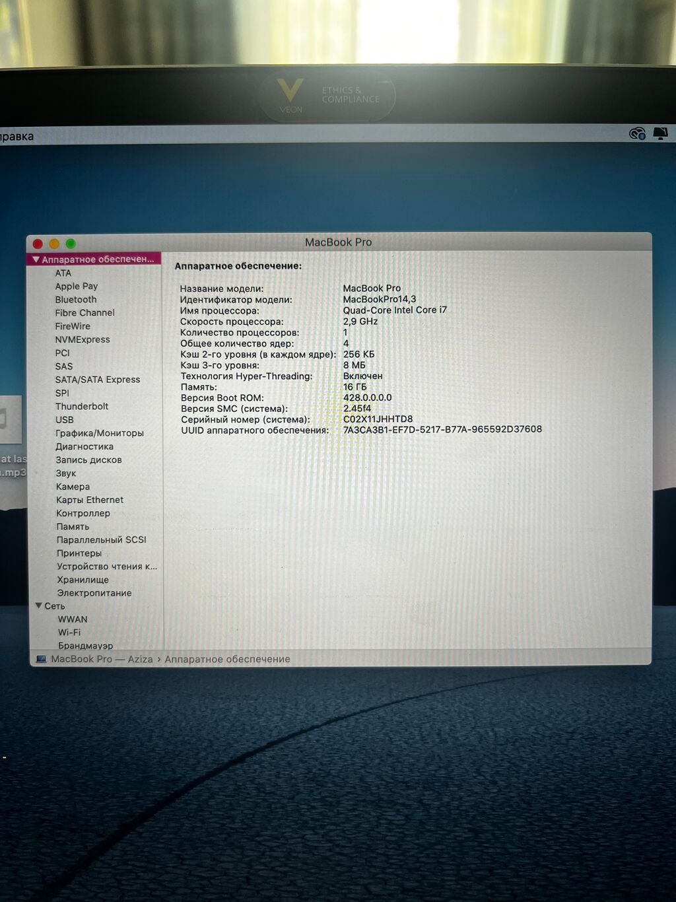Click the 2,9 GHz processor speed
Image resolution: width=676 pixels, height=902 pixels.
pyautogui.click(x=360, y=321)
